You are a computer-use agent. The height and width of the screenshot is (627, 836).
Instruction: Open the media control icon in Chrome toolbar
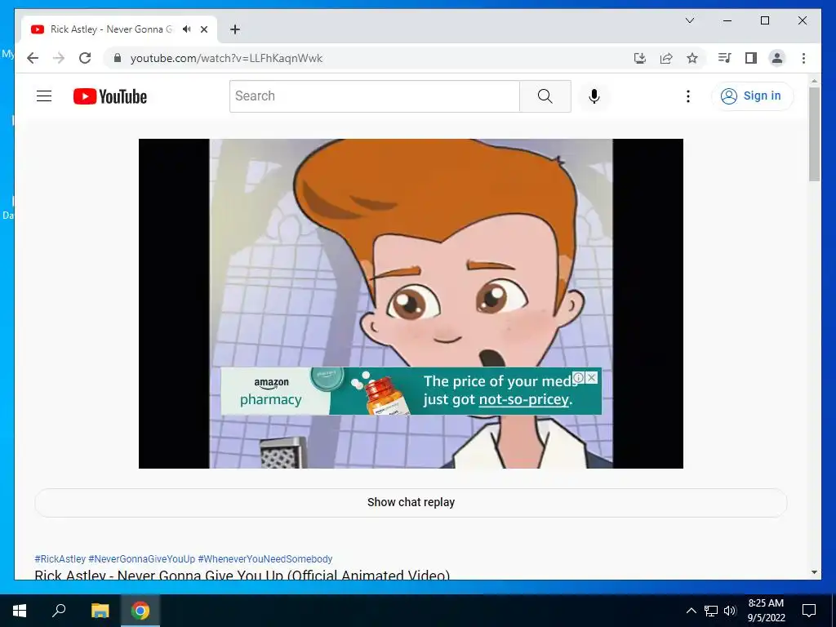[725, 58]
